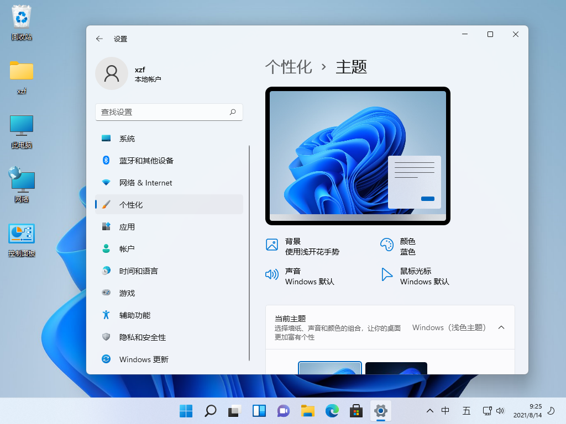Select the 个性化 category

[x=169, y=204]
